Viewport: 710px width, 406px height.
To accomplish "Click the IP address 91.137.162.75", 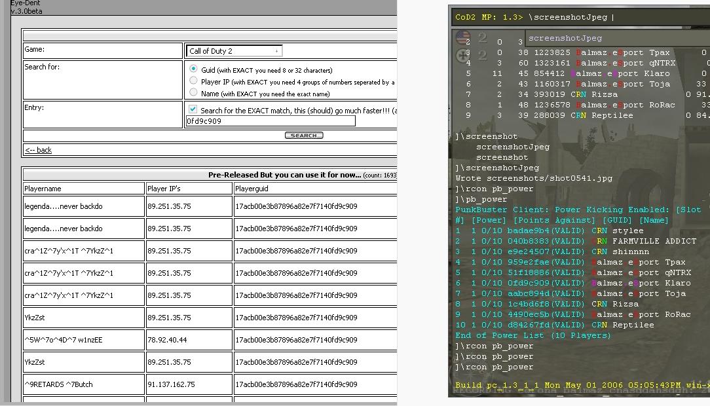I will click(x=170, y=384).
